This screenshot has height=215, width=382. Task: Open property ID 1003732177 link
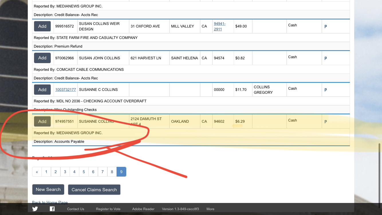[x=66, y=89]
